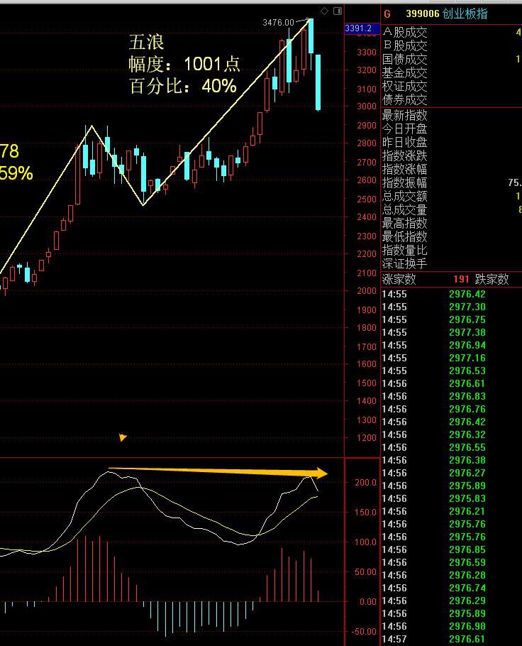
Task: Select index code 399006
Action: point(423,13)
